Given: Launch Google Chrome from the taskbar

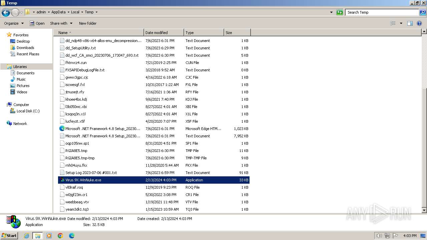Looking at the screenshot, I should (60, 236).
